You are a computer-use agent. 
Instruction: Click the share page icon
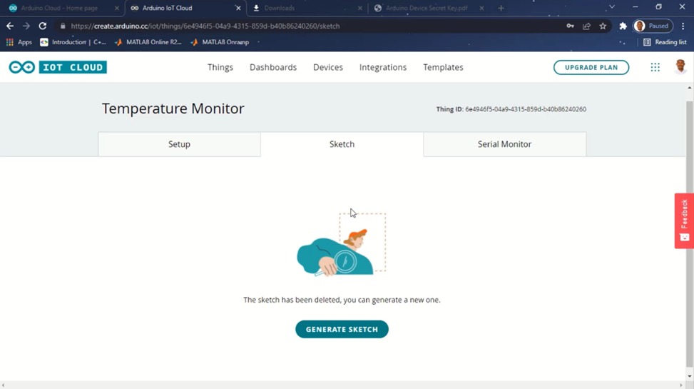pos(586,26)
